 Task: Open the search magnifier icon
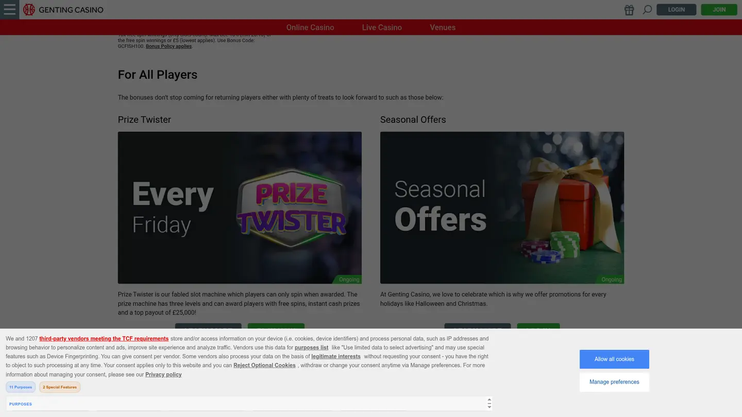pyautogui.click(x=647, y=10)
